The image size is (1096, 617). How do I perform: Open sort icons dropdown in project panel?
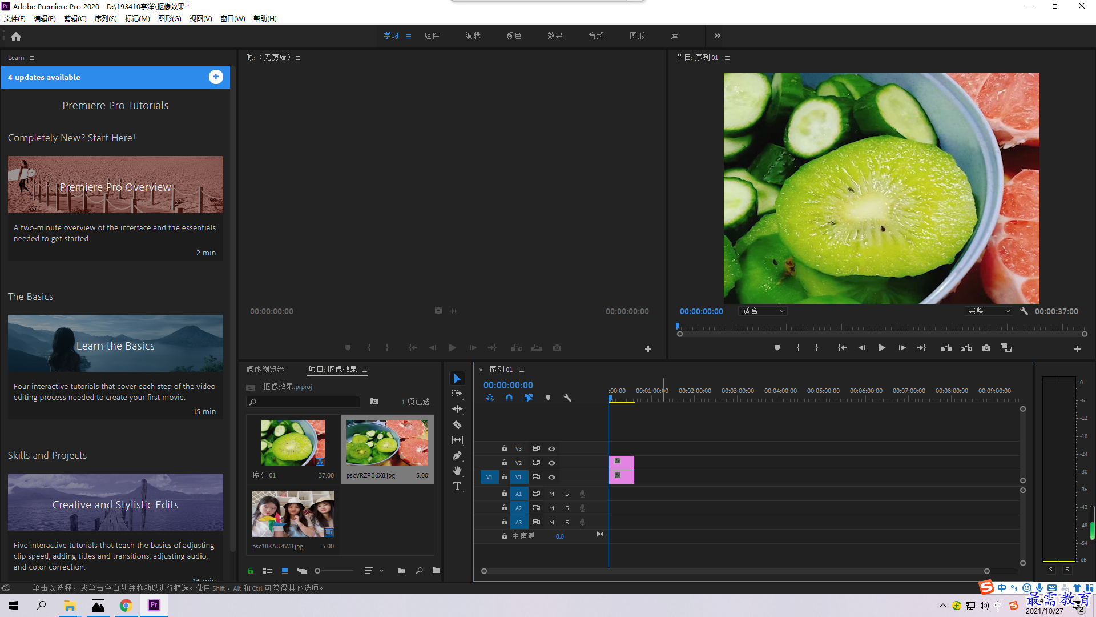374,571
